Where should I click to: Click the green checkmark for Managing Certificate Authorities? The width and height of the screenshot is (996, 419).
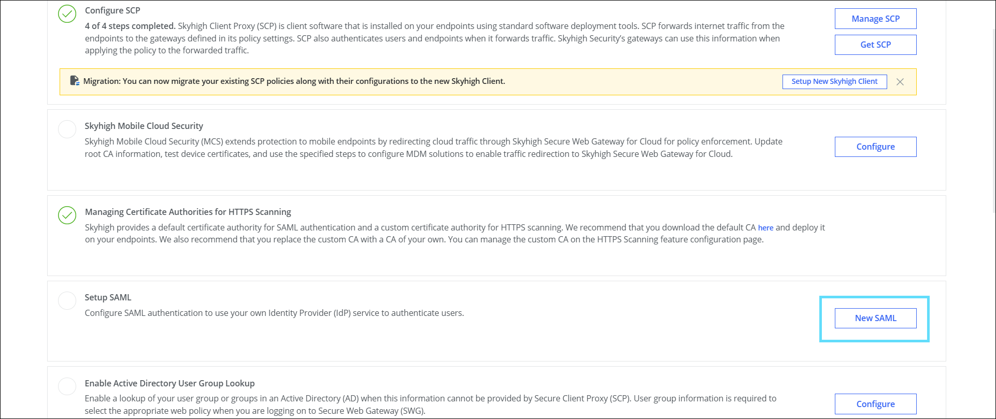coord(67,215)
